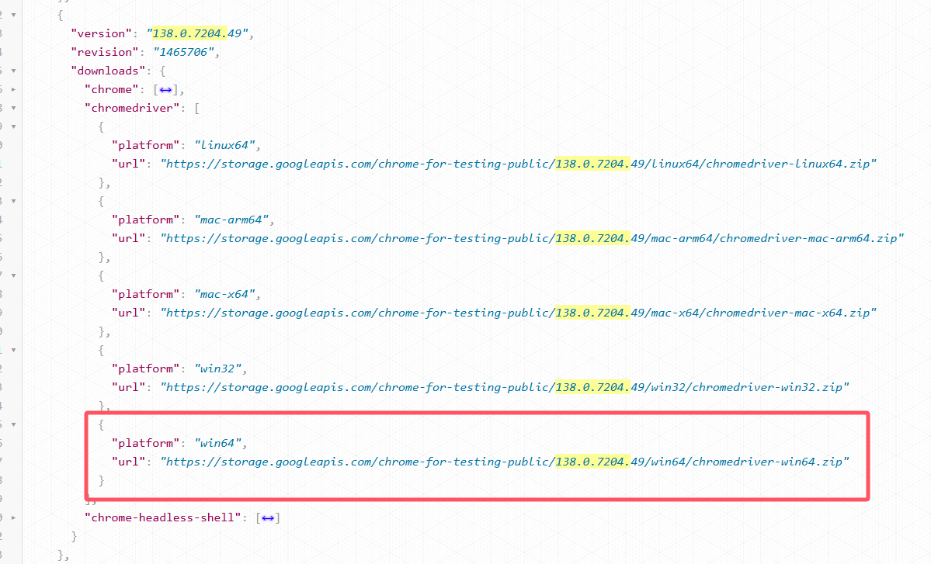Image resolution: width=931 pixels, height=564 pixels.
Task: Click the "platform" key of the mac-x64 entry
Action: (x=146, y=294)
